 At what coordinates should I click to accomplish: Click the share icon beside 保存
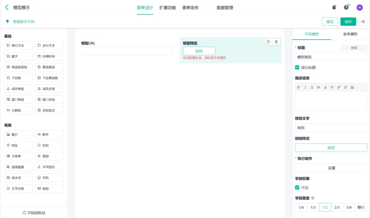tap(363, 22)
